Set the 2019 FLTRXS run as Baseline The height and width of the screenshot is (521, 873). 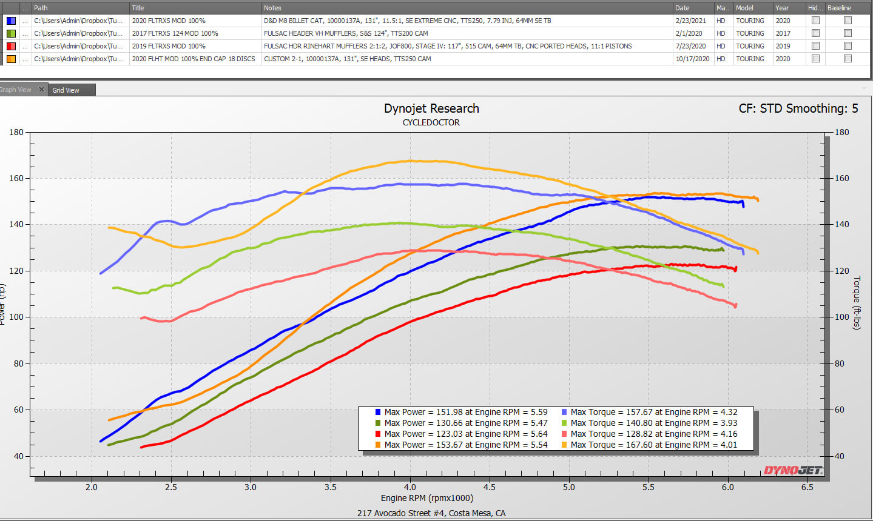848,46
